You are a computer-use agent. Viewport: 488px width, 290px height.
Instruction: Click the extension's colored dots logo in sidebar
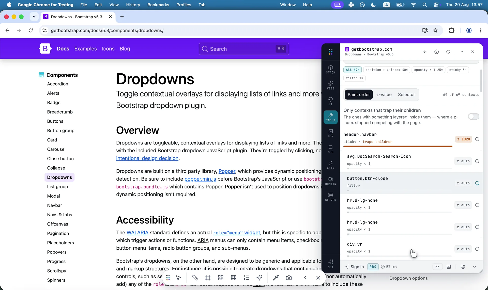(330, 52)
